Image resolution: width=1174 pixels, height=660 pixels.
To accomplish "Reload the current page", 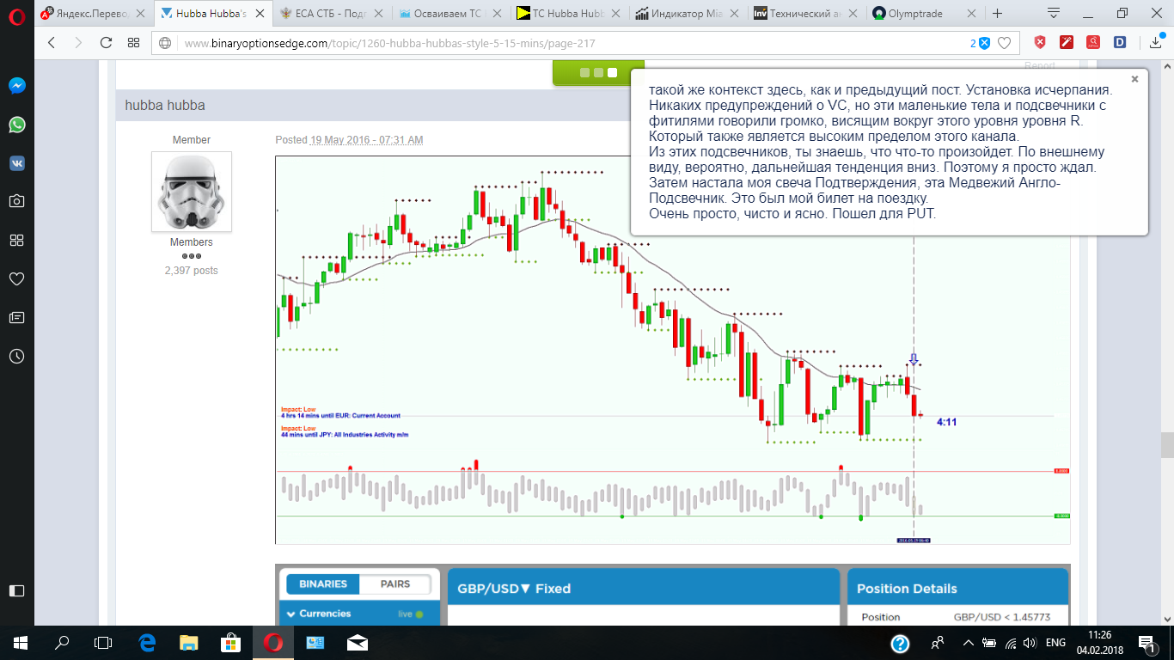I will click(106, 43).
